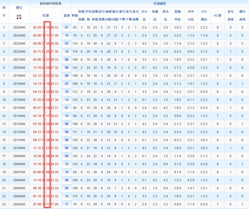Select issue number 2014046

tap(19, 116)
